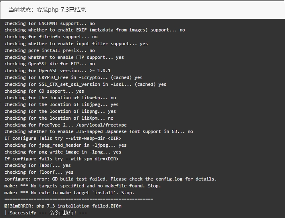This screenshot has height=218, width=285.
Task: Click the Successify 命令已执行 line
Action: click(45, 213)
